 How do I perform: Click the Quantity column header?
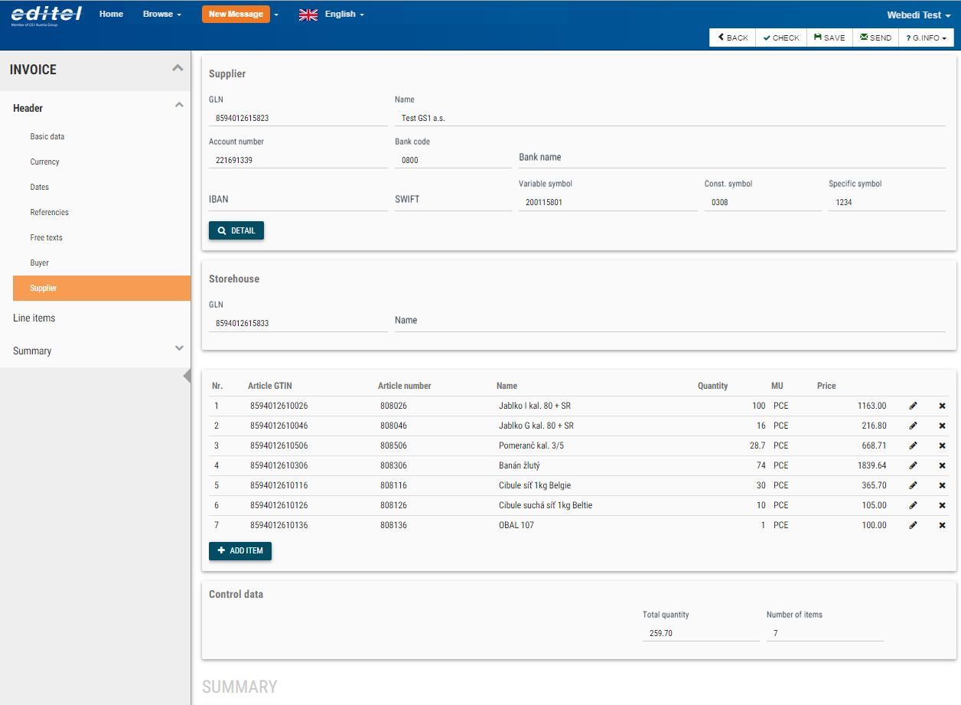point(712,386)
